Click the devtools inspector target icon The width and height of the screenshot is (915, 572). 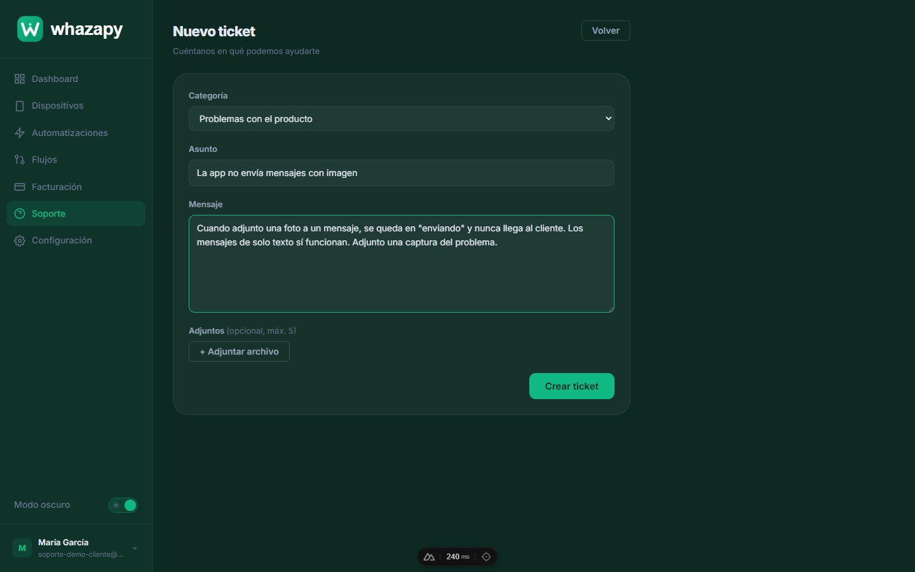(x=486, y=557)
